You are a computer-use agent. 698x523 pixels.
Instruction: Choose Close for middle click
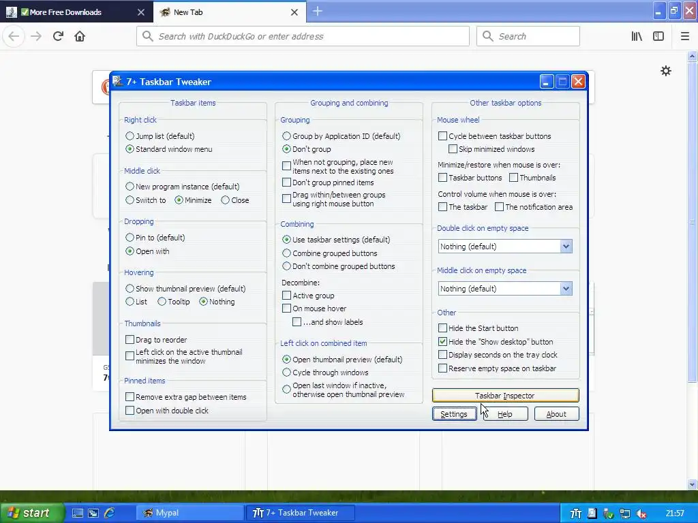coord(235,200)
